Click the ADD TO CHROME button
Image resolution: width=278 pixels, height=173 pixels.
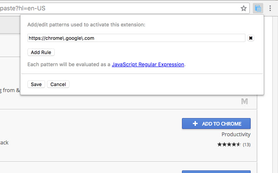click(x=216, y=124)
